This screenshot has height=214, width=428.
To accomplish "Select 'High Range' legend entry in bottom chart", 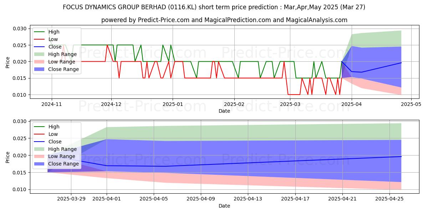I will pyautogui.click(x=62, y=149).
